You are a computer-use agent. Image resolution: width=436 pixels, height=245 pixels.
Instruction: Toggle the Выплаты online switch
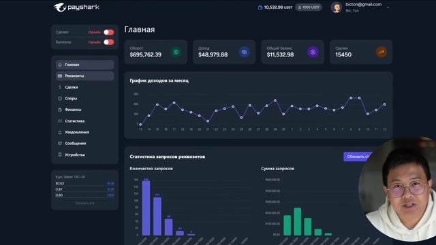click(x=109, y=42)
